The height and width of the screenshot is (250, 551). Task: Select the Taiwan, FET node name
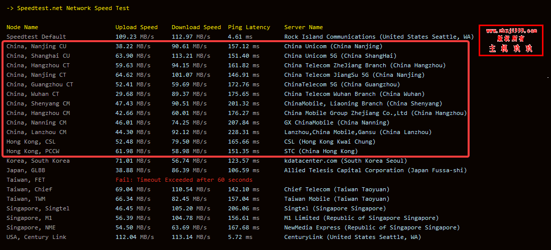[x=27, y=180]
